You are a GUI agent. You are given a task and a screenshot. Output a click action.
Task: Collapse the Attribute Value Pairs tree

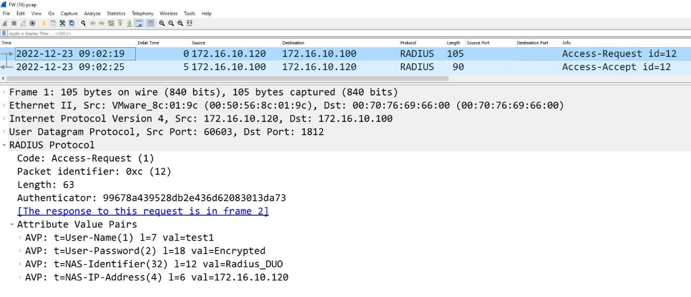(12, 224)
